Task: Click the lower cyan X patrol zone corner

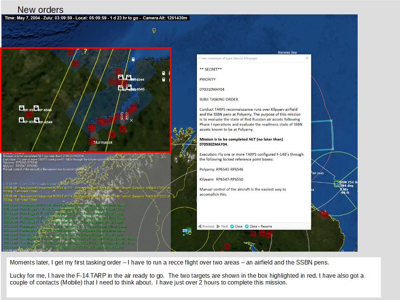Action: point(333,149)
